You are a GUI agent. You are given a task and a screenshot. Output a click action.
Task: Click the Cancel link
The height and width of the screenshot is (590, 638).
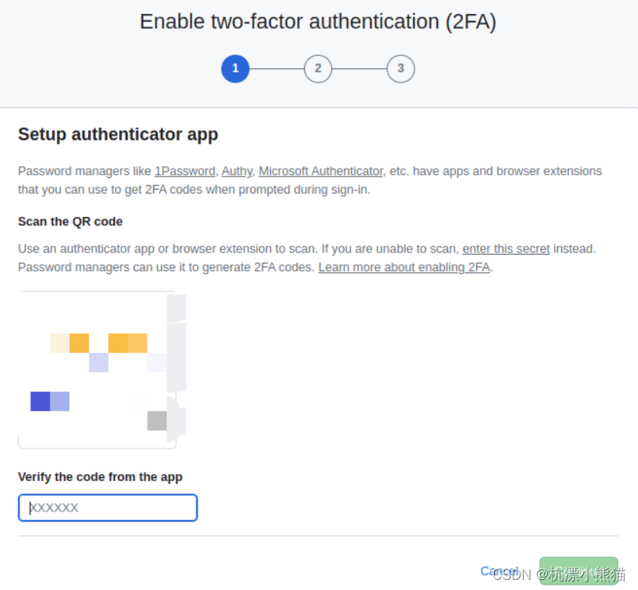(x=500, y=571)
